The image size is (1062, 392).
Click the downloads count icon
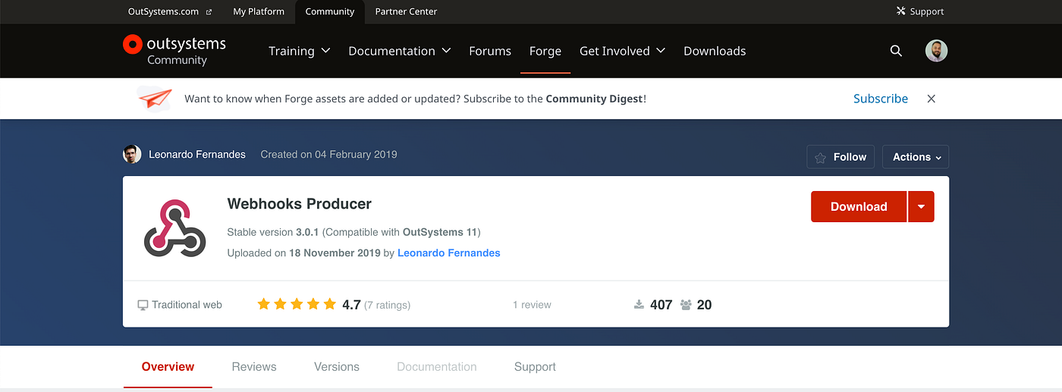[639, 305]
